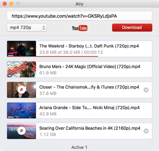Screen dimensions: 159x151
Task: Close the Airy window with red button
Action: 5,4
